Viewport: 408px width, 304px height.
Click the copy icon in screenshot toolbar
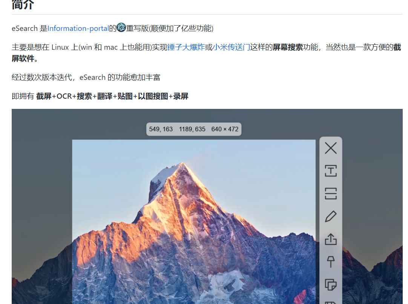(x=331, y=284)
